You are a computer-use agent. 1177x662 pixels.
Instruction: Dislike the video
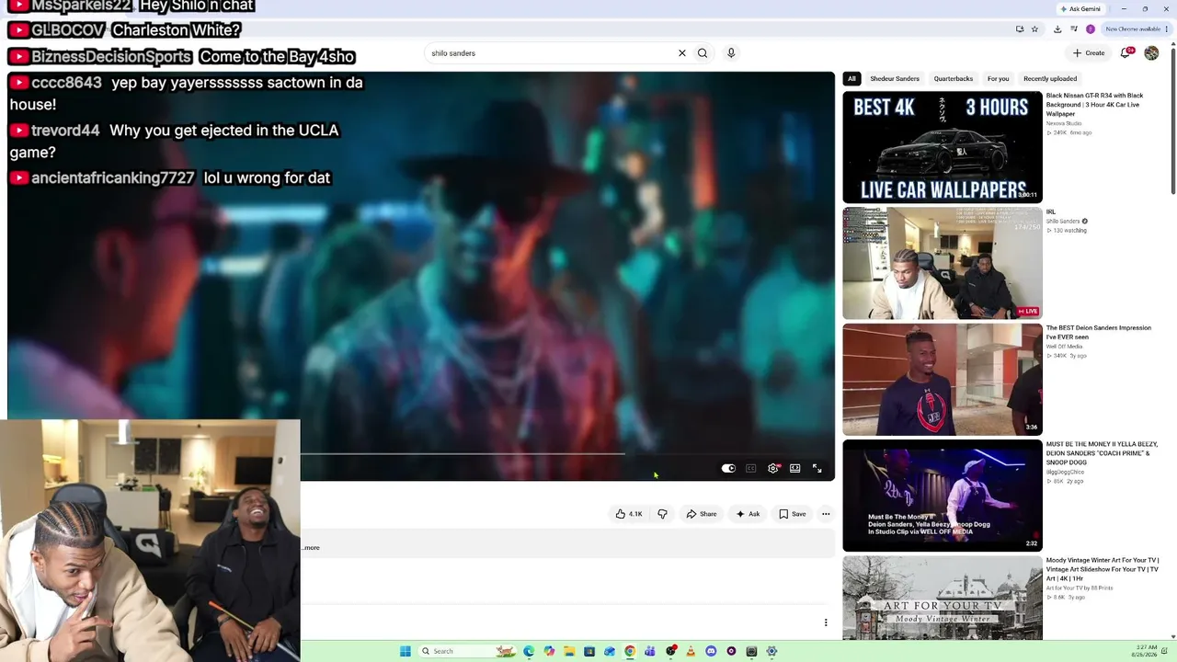662,514
